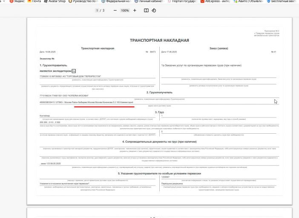Open the Бесплатные векто bookmark
Image resolution: width=299 pixels, height=218 pixels.
click(x=283, y=1)
